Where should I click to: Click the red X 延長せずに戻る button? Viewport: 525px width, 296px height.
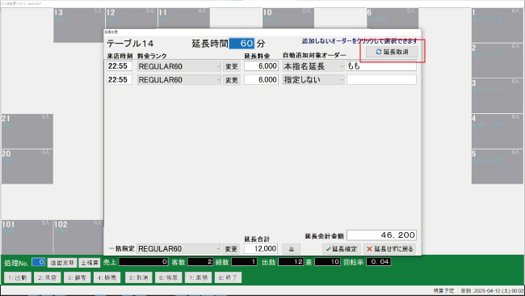390,249
